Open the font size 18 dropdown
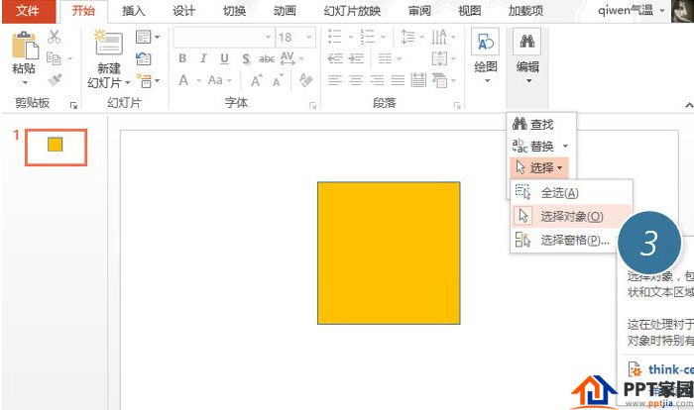 309,38
